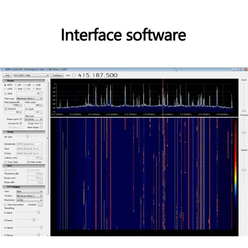The height and width of the screenshot is (248, 248).
Task: Collapse the Radio panel header
Action: (24, 81)
